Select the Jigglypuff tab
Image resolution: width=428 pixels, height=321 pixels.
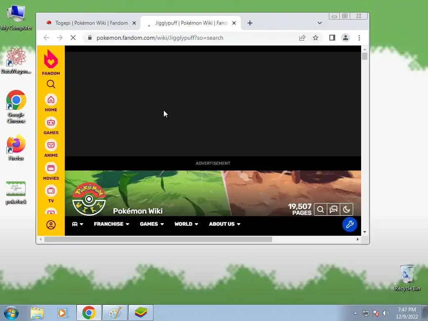click(191, 23)
